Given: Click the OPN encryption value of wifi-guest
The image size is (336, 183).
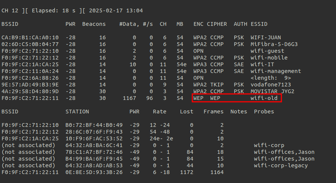Looking at the screenshot, I should pos(198,51).
